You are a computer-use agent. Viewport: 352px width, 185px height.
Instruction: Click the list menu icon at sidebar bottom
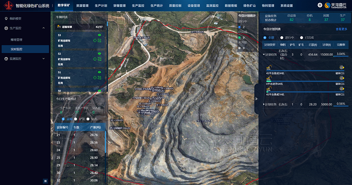[45, 181]
